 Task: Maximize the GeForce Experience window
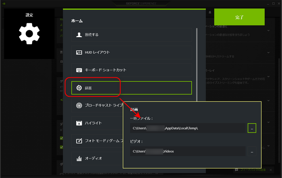[274, 3]
